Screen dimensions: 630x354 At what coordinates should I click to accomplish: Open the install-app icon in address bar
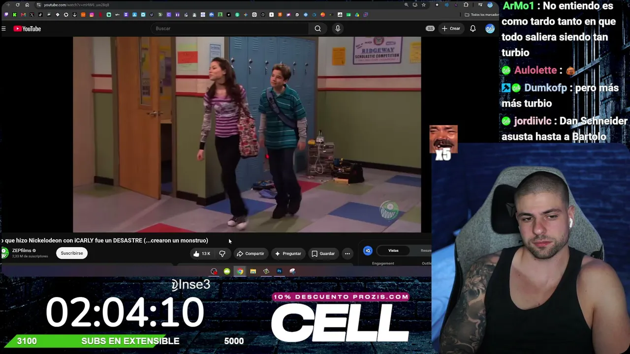pos(415,5)
